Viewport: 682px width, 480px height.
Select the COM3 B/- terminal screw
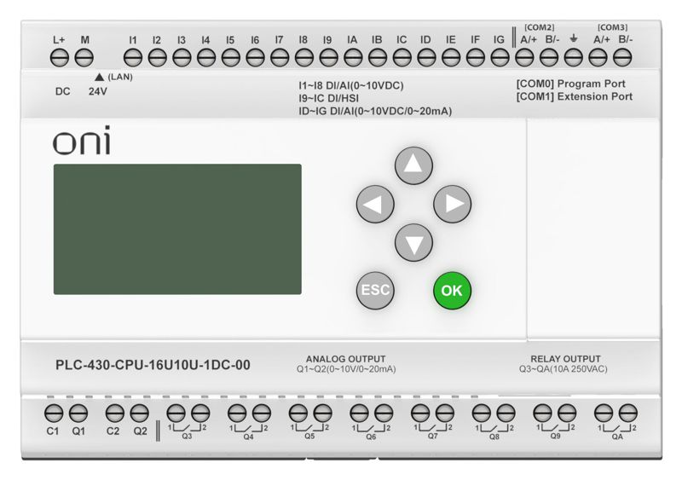pos(623,58)
